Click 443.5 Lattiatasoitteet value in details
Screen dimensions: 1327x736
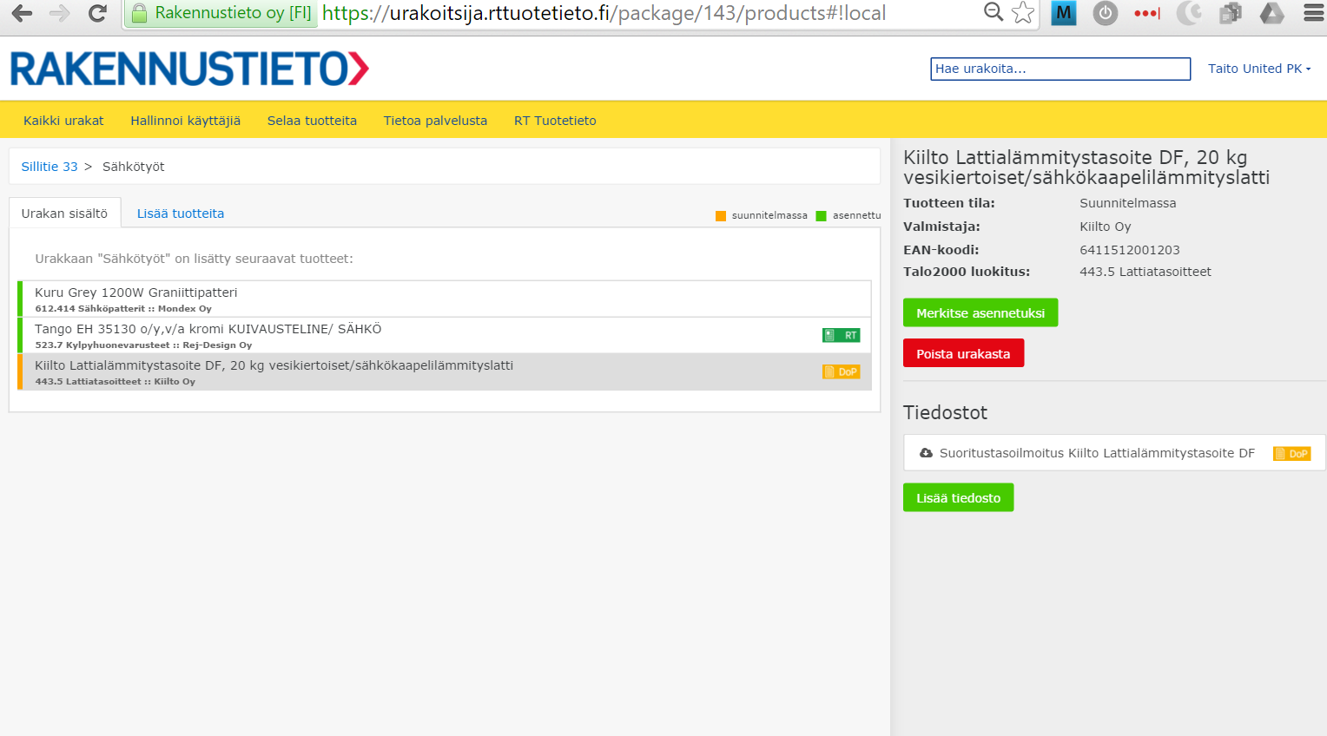pos(1145,272)
